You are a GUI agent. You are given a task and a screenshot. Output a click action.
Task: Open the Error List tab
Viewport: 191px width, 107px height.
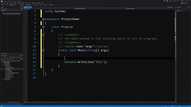(x=9, y=104)
